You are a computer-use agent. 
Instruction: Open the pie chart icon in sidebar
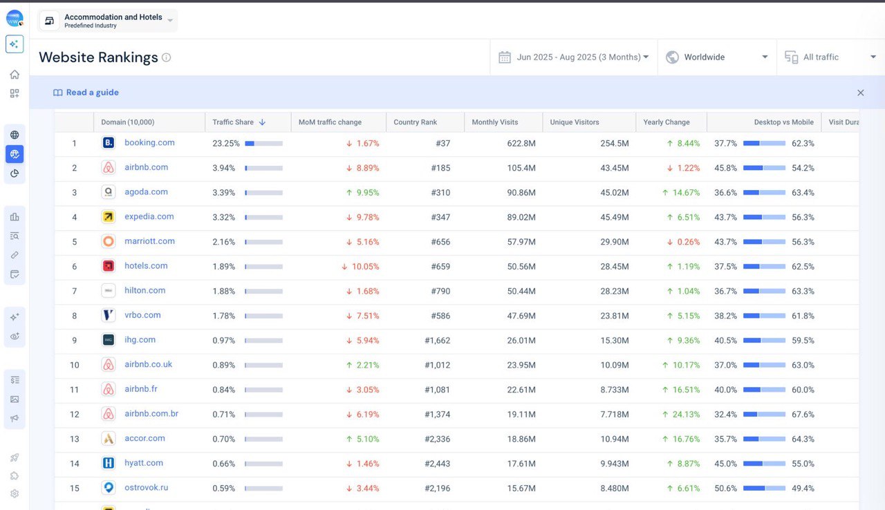(15, 173)
